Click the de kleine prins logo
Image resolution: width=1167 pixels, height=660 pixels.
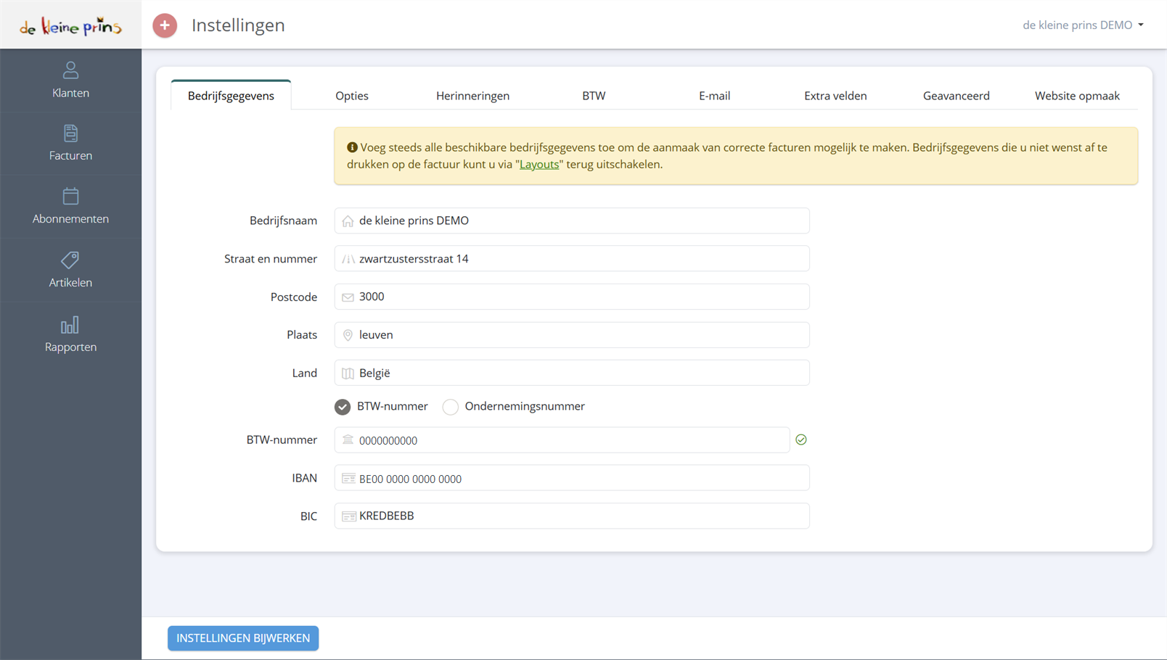(x=70, y=27)
